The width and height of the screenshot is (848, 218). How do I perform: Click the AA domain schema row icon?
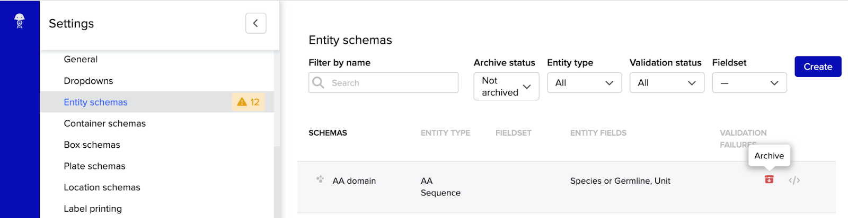tap(320, 179)
